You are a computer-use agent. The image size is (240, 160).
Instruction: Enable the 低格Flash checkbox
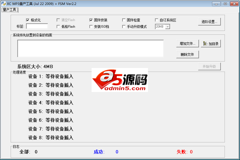tap(58, 27)
